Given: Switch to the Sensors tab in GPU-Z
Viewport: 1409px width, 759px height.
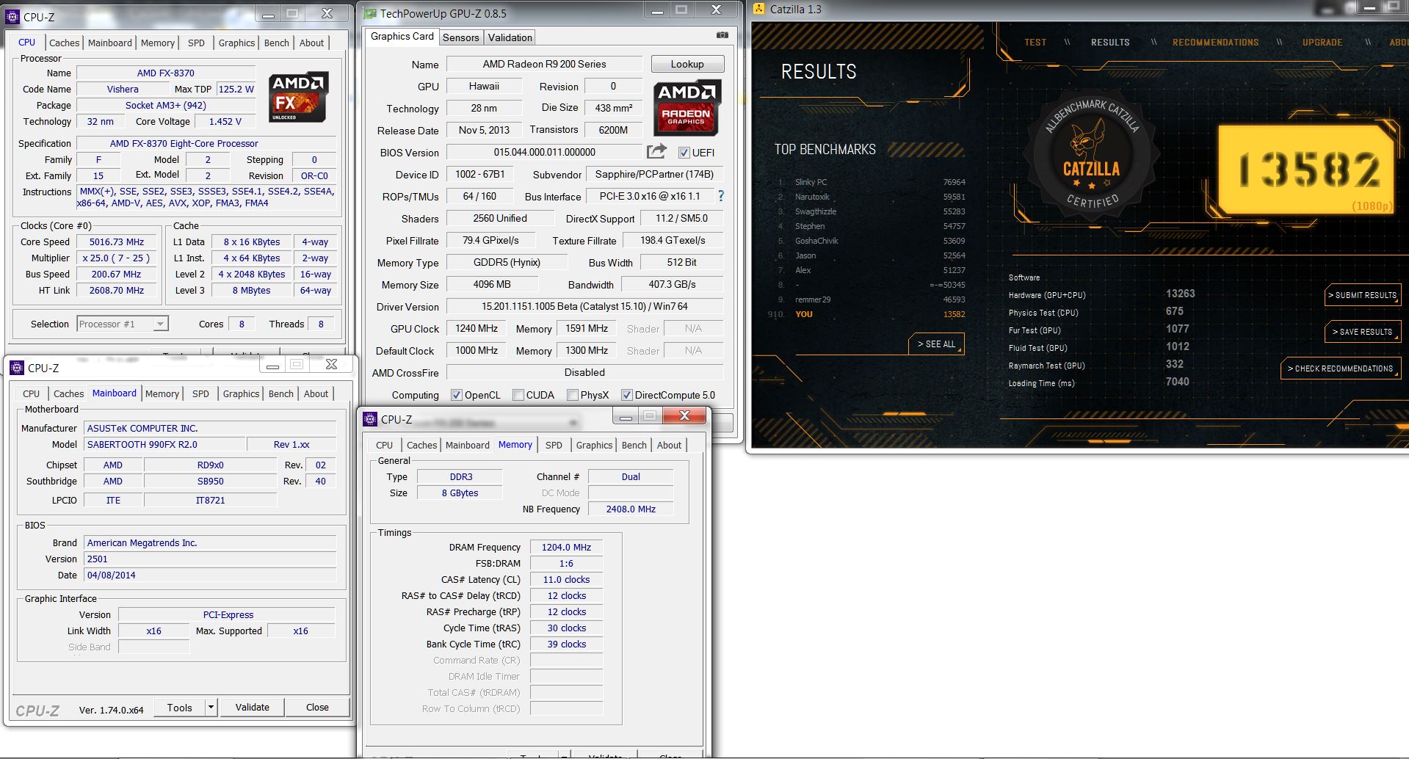Looking at the screenshot, I should pyautogui.click(x=461, y=37).
